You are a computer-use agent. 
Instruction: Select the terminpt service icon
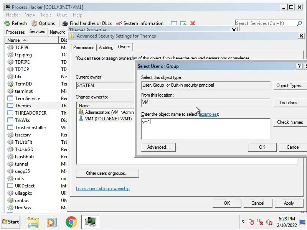[x=10, y=91]
